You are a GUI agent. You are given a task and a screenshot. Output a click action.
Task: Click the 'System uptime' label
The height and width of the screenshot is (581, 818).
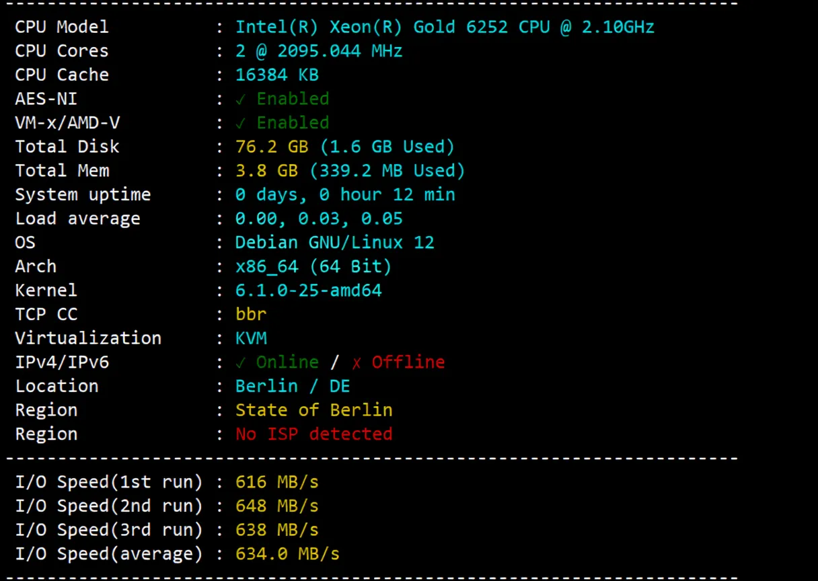[x=83, y=195]
